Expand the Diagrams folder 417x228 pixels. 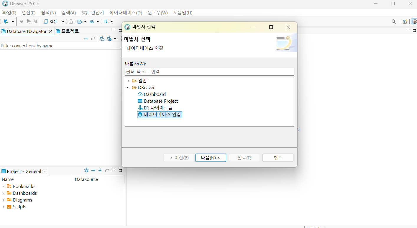[3, 200]
